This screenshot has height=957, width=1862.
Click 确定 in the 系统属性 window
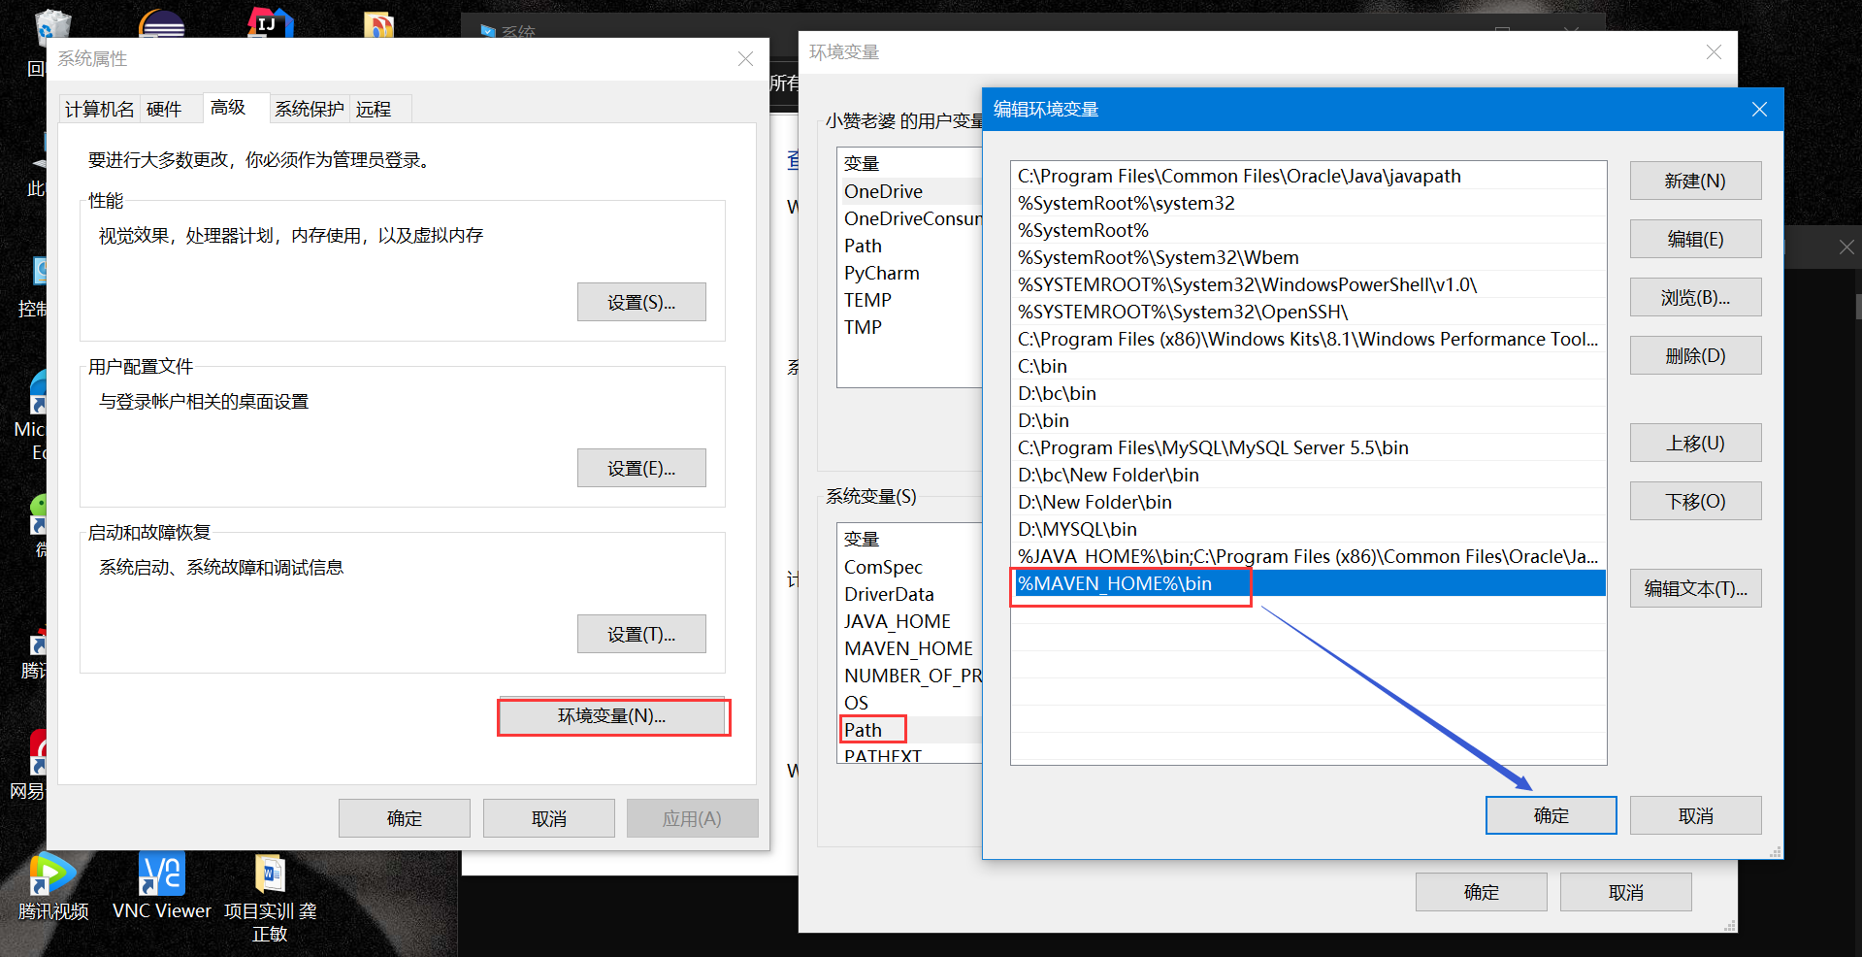(404, 818)
